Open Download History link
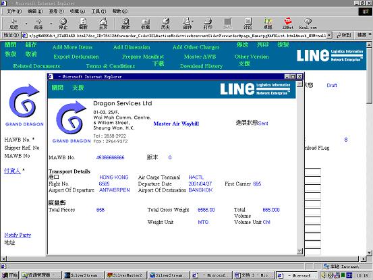Image resolution: width=373 pixels, height=280 pixels. click(x=201, y=66)
